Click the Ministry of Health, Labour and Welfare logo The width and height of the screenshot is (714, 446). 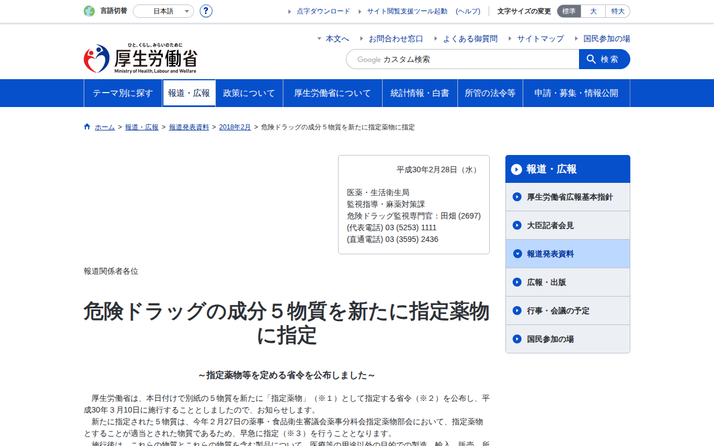[x=141, y=59]
